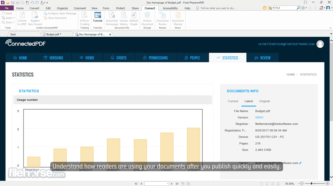
Task: Open the PERMISSIONS tab in ConnectedPDF
Action: tap(155, 58)
